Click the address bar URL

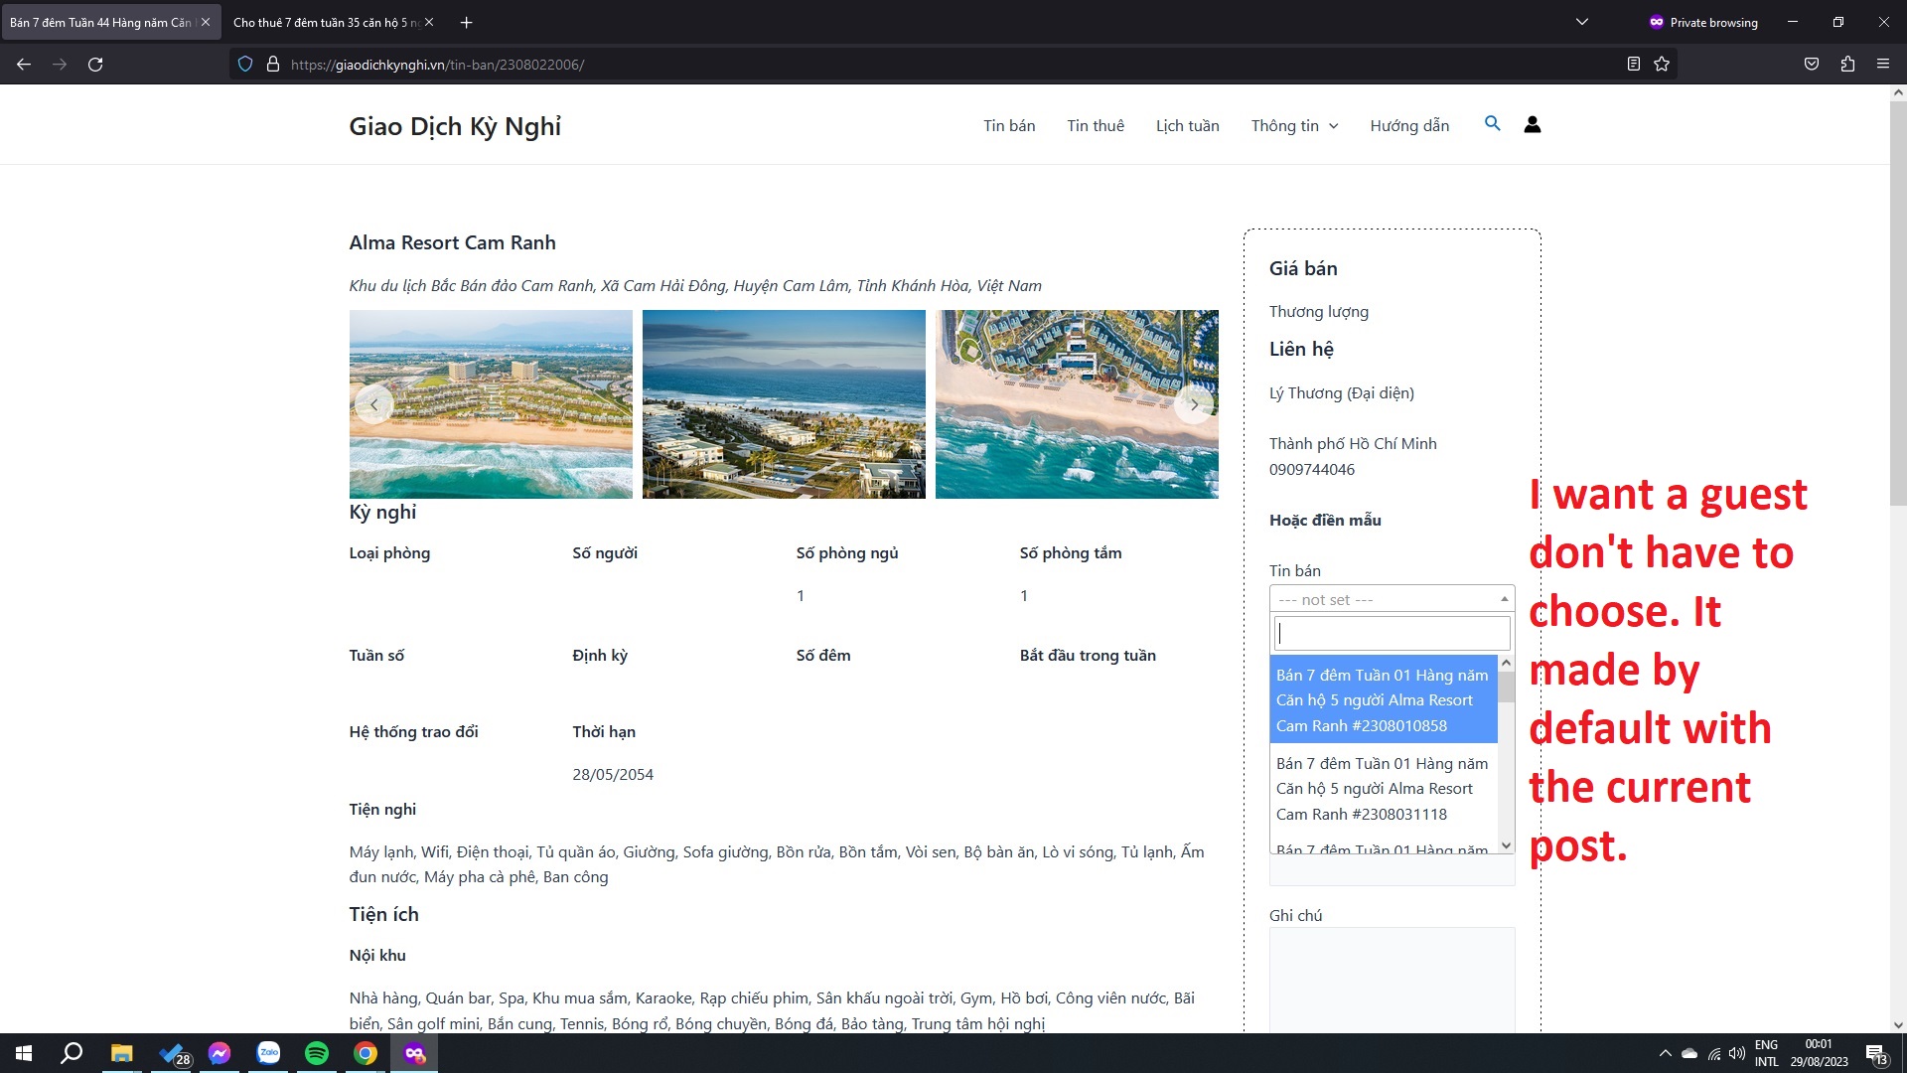(437, 65)
